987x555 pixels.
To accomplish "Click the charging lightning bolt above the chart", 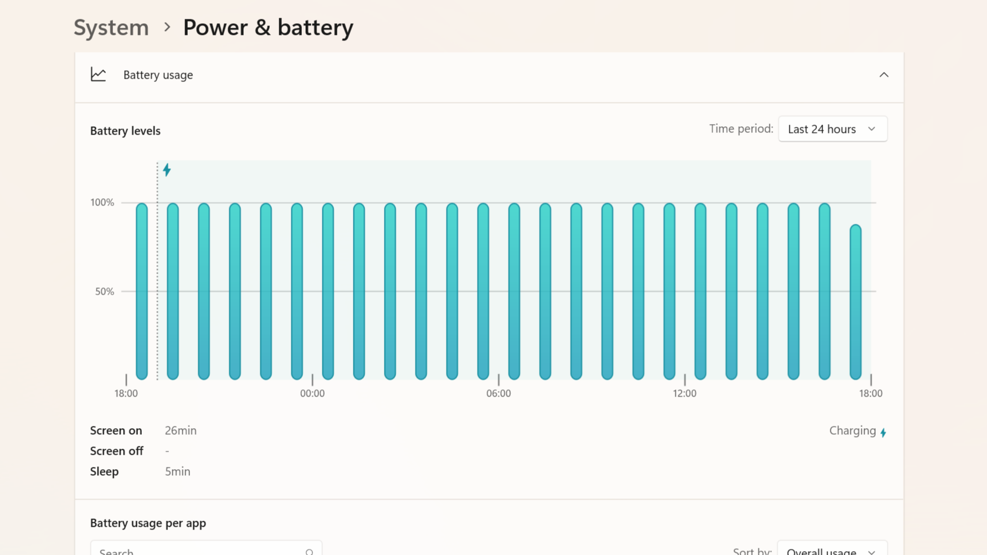I will click(167, 169).
